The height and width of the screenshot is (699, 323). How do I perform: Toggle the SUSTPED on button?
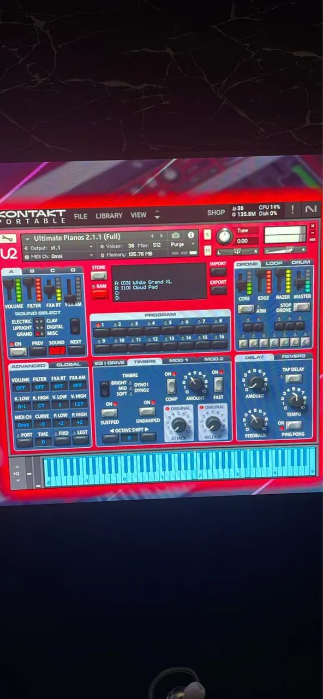109,413
